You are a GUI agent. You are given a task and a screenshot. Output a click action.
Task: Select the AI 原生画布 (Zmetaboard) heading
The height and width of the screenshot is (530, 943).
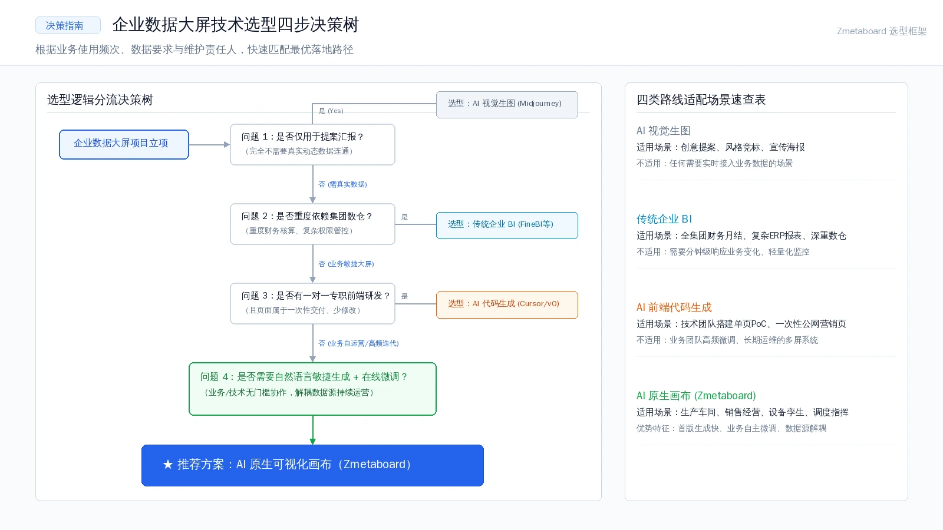(x=696, y=396)
